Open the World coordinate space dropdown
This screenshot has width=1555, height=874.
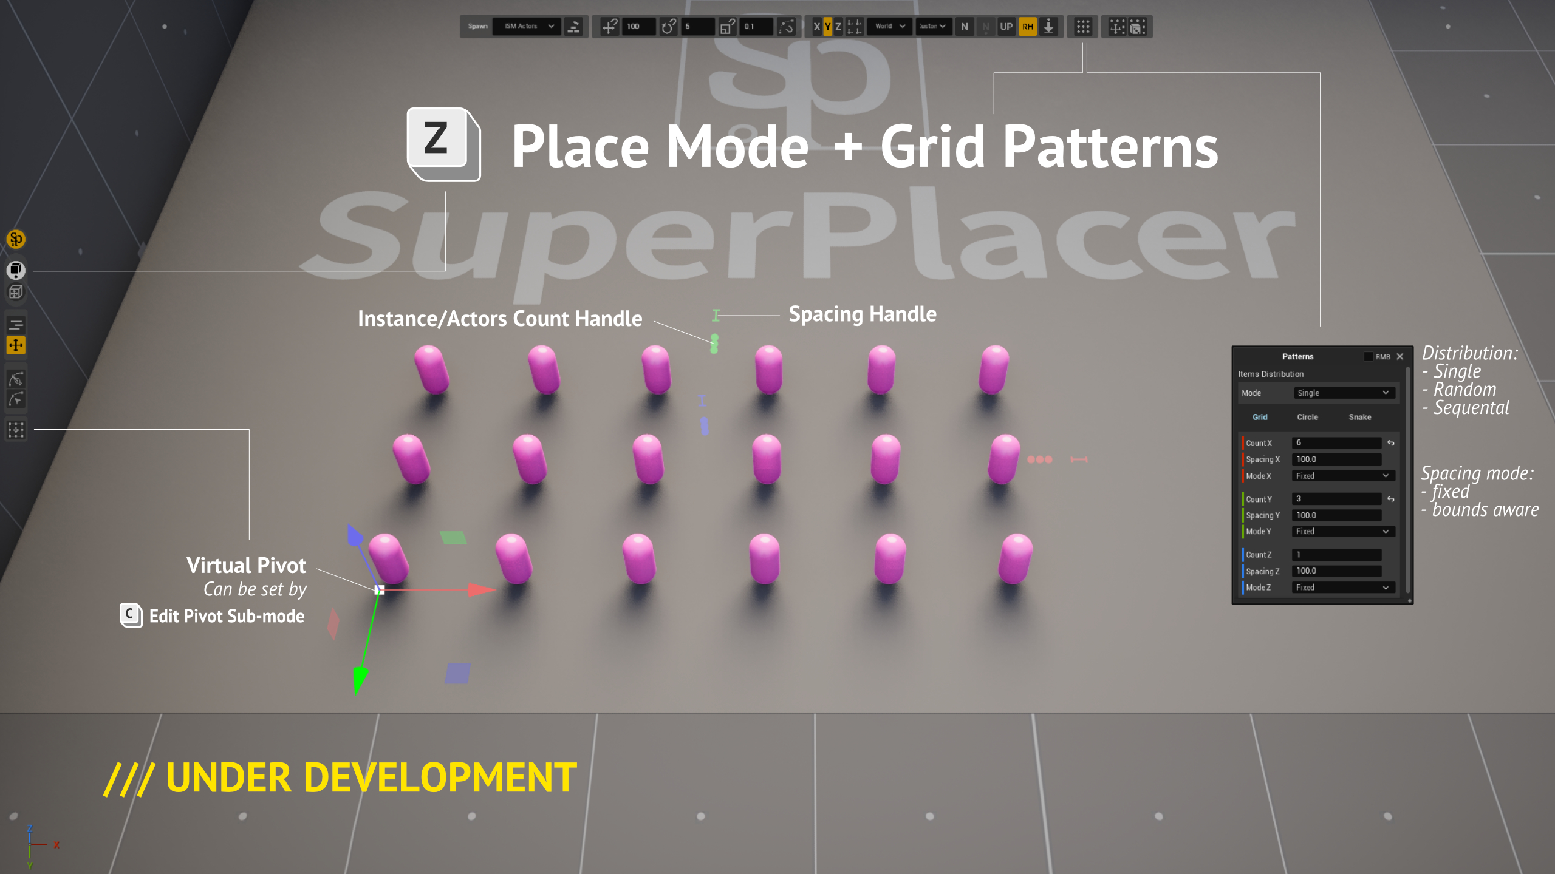point(890,26)
